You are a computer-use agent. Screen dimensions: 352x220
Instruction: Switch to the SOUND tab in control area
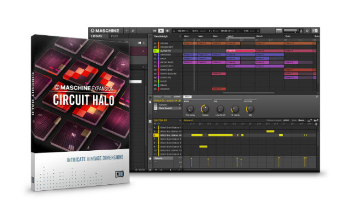coord(177,97)
